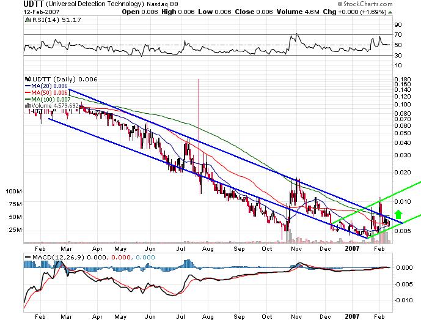Click the green up-triangle next to Chg percentage
Screen dimensions: 421x320
[390, 12]
